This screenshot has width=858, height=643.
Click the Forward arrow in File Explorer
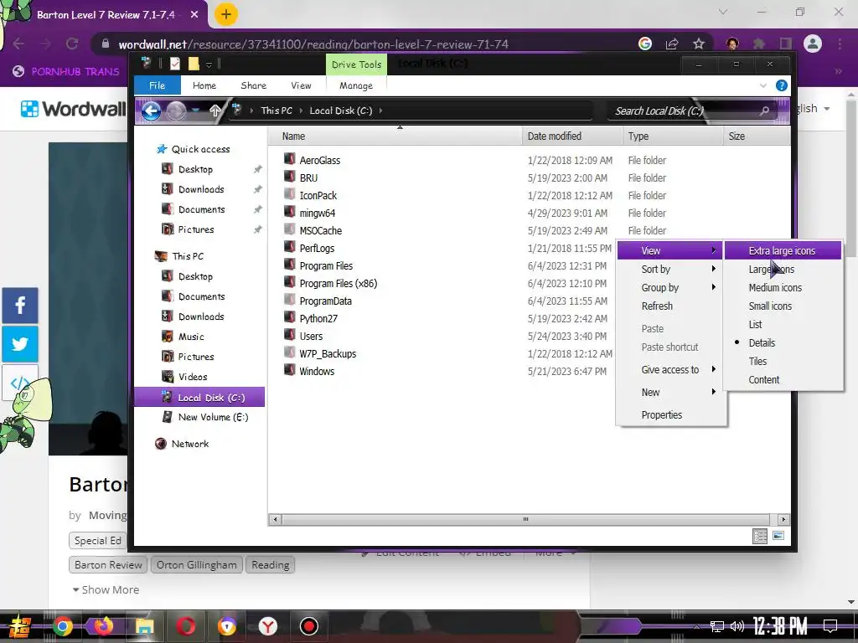[176, 111]
